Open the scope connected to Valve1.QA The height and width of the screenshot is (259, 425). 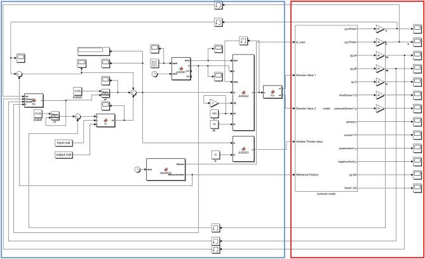[x=417, y=189]
